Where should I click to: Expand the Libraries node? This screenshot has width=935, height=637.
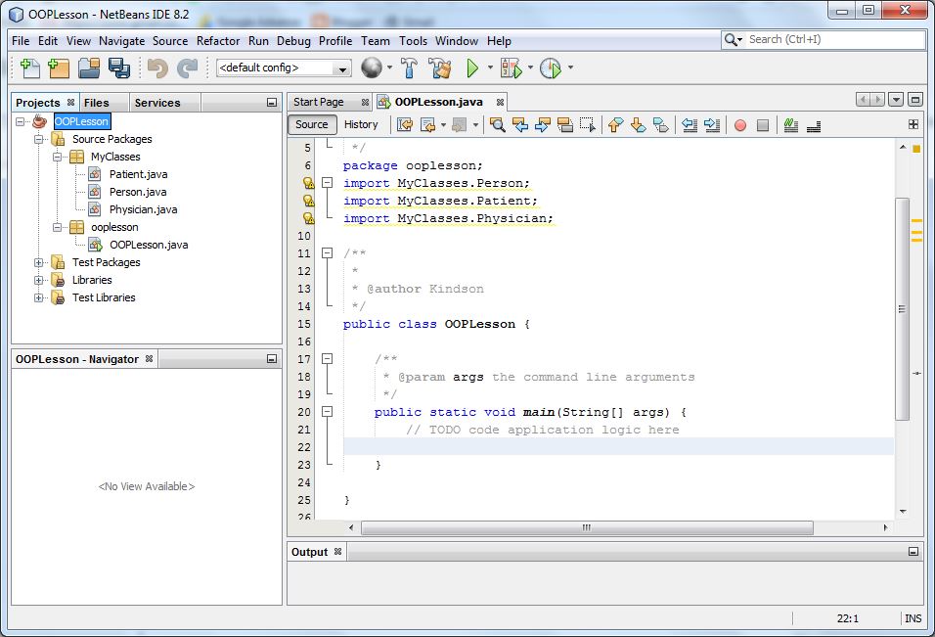click(39, 280)
